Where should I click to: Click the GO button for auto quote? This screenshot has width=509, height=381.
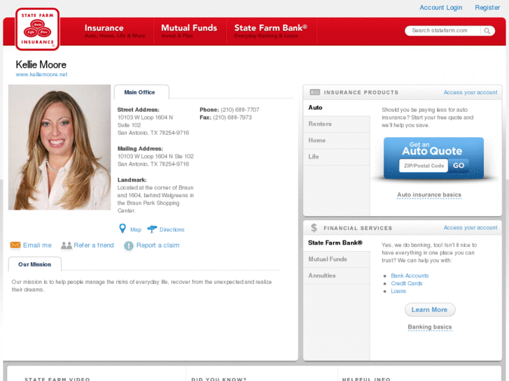tap(459, 166)
